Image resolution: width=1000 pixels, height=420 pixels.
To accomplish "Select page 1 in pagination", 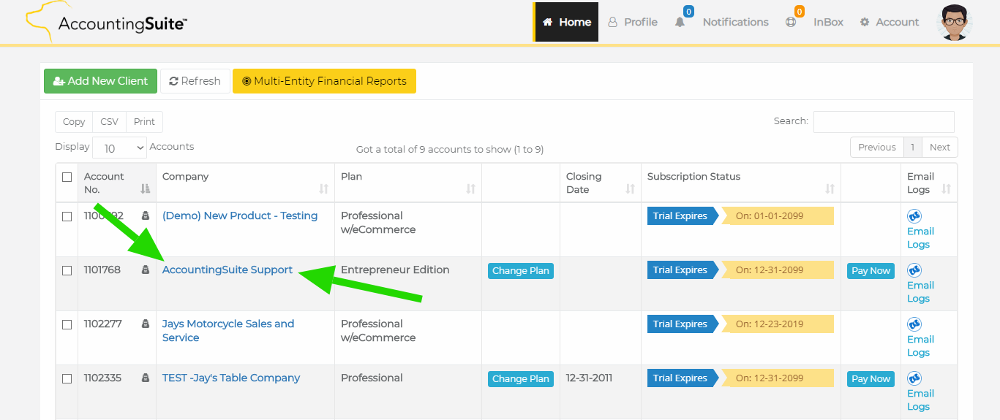I will pyautogui.click(x=913, y=147).
